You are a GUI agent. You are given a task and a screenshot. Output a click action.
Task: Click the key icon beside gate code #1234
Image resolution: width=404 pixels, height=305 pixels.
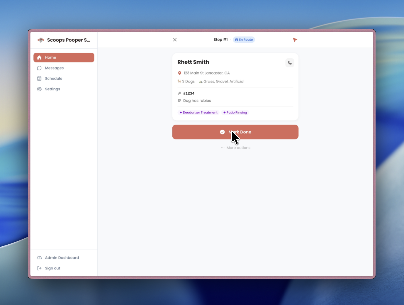tap(179, 93)
